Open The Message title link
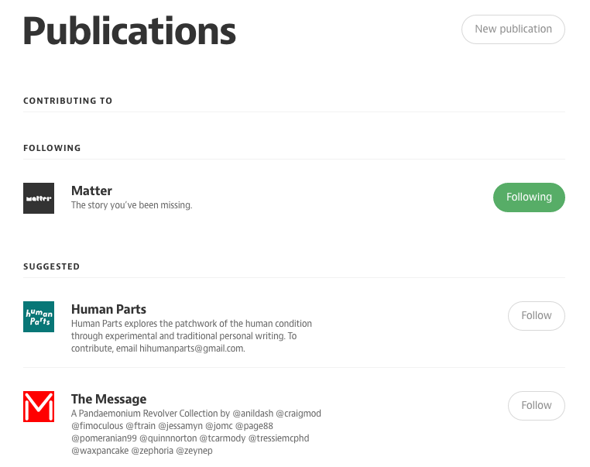Screen dimensions: 590x467 (108, 399)
